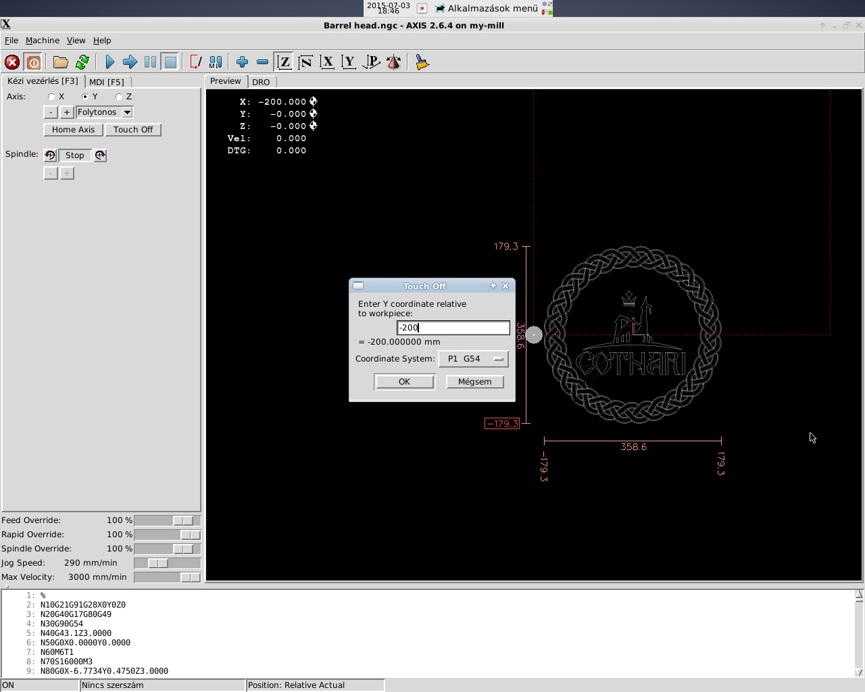Open Coordinate System P1 G54 dropdown
This screenshot has width=865, height=692.
coord(473,359)
